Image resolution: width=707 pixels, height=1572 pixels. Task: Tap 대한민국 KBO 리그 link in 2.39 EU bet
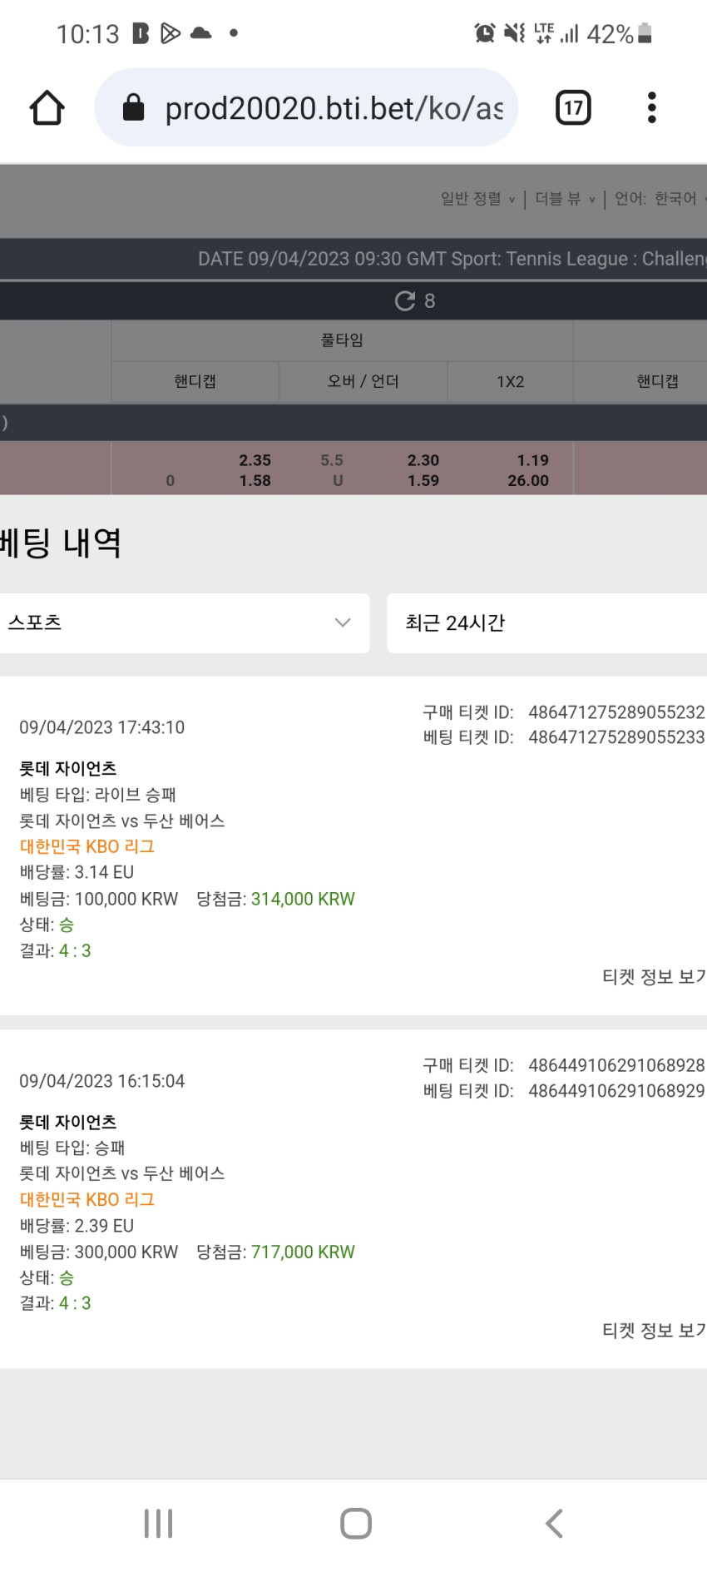[x=87, y=1199]
